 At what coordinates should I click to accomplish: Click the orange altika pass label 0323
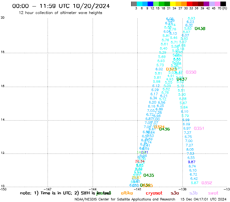[x=171, y=69]
